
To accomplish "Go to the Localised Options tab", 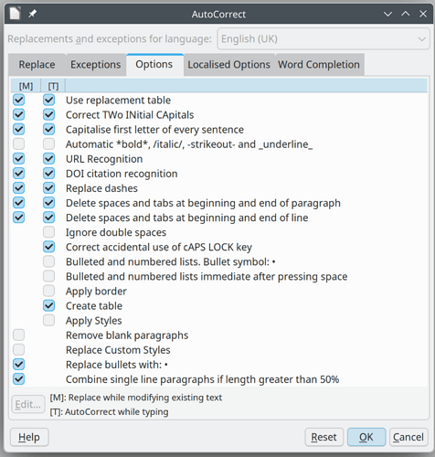I will tap(228, 65).
